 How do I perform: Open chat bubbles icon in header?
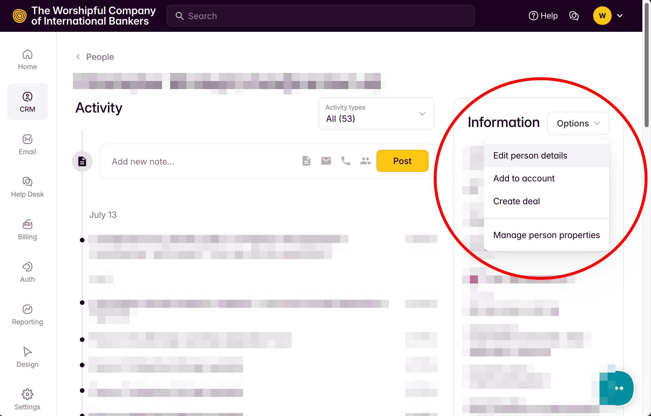pos(574,16)
